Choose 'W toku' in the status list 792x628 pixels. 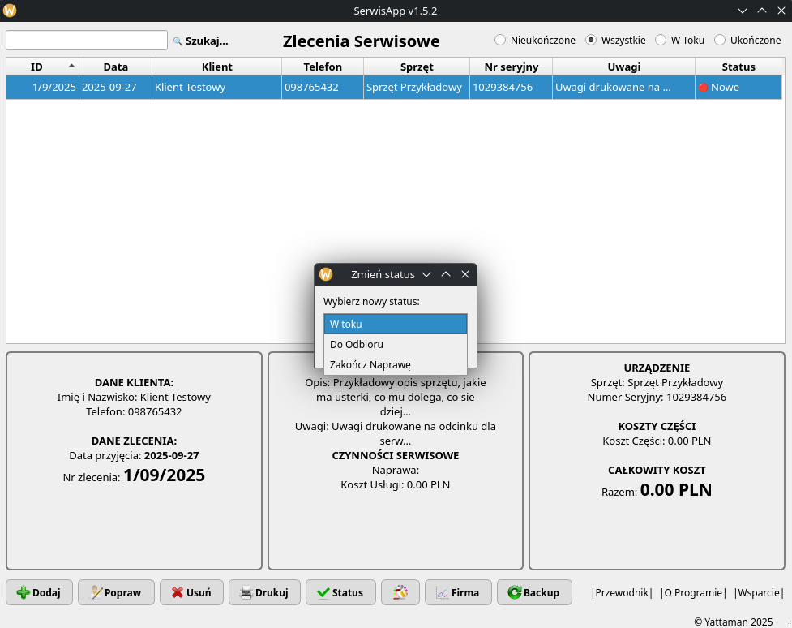pyautogui.click(x=396, y=324)
